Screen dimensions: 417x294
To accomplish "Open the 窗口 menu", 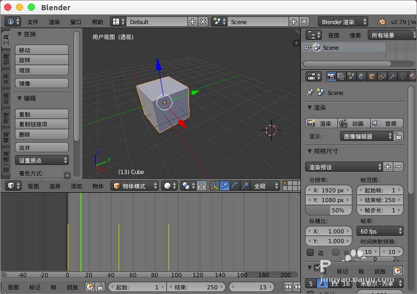I will [x=76, y=22].
